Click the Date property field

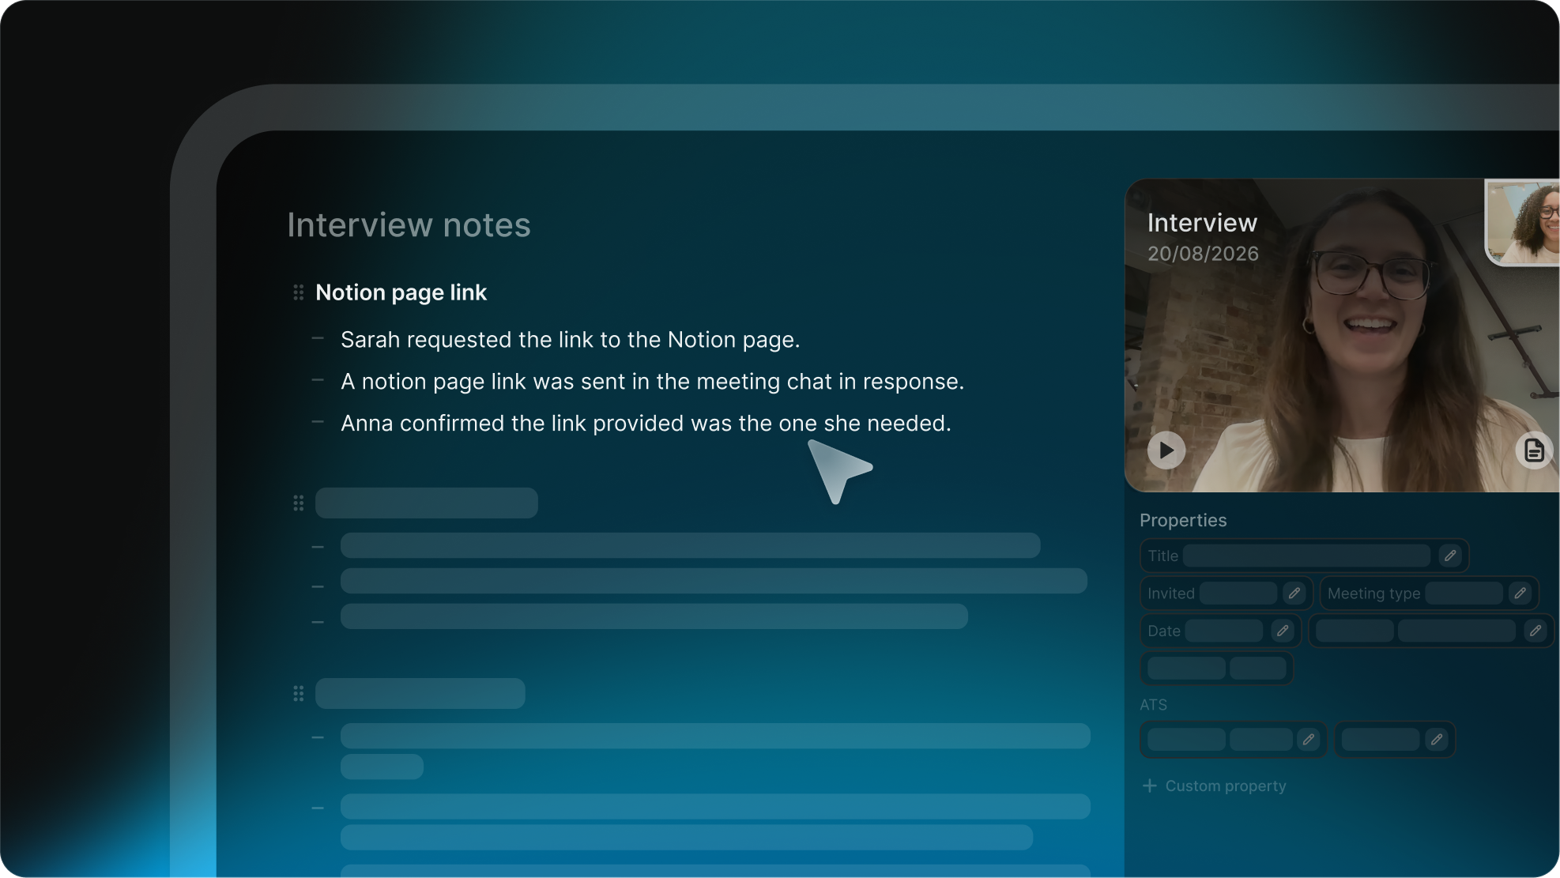coord(1220,631)
